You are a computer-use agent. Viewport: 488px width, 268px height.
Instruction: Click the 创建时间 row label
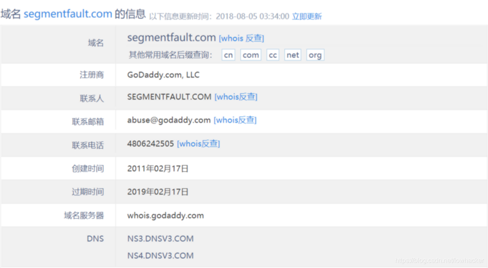pos(88,169)
